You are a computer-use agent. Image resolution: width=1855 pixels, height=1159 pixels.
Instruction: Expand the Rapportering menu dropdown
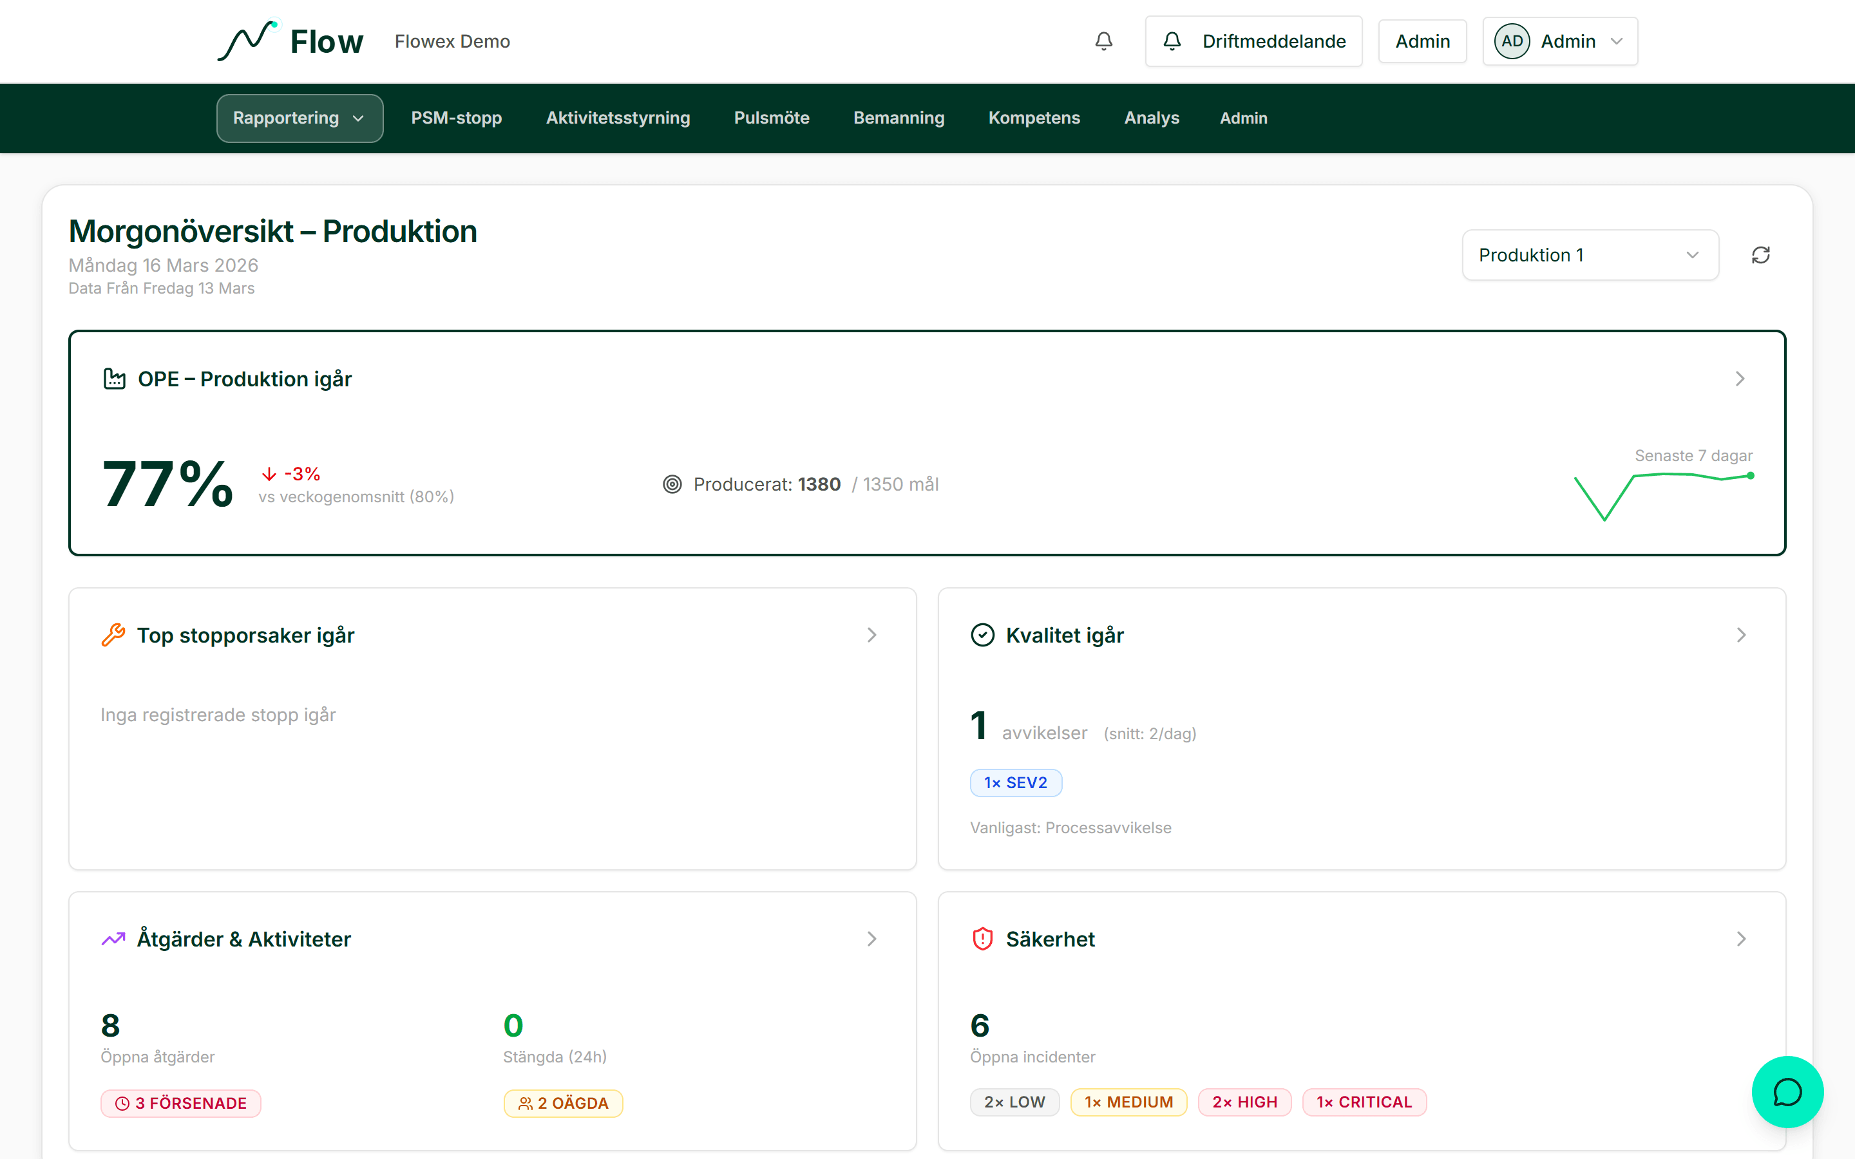[299, 118]
